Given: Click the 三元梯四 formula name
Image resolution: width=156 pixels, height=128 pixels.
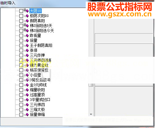Looking at the screenshot, I should (37, 105).
